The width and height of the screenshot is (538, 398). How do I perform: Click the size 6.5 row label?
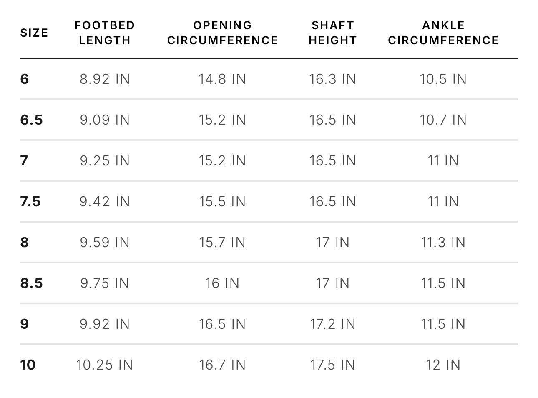(x=31, y=120)
